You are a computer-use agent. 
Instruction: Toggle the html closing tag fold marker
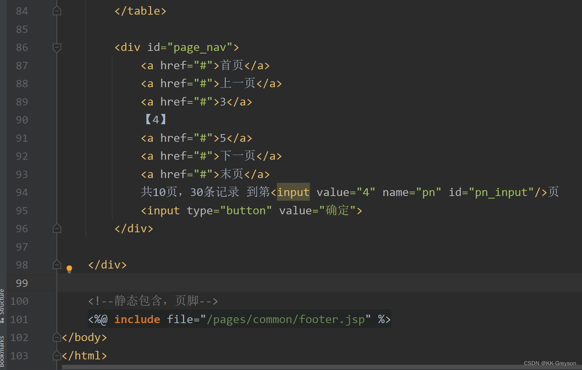click(56, 355)
